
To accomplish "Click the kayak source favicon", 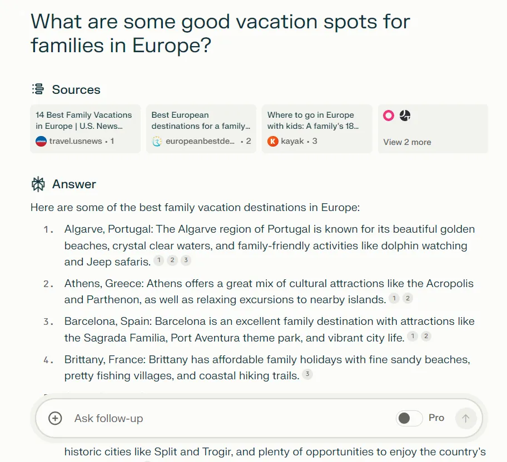I will click(273, 141).
